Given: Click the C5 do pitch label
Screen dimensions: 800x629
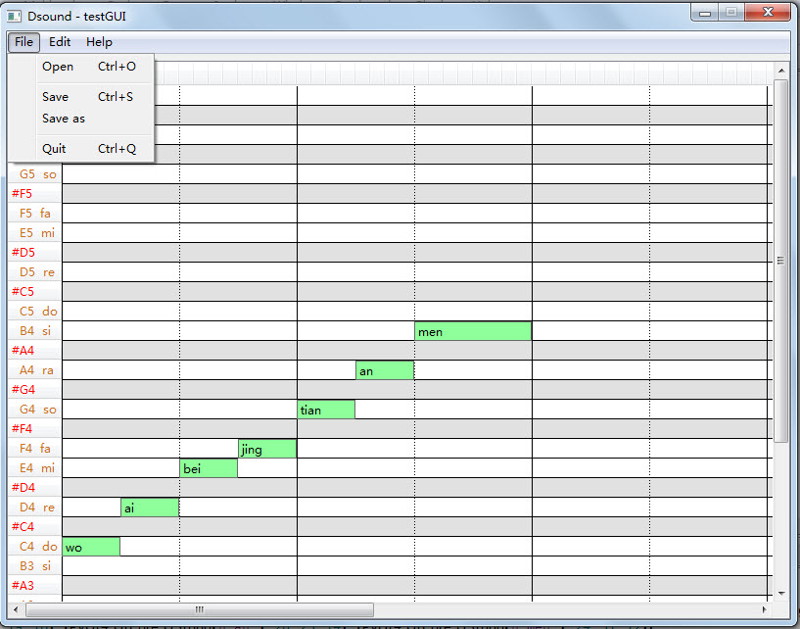Looking at the screenshot, I should [x=34, y=312].
